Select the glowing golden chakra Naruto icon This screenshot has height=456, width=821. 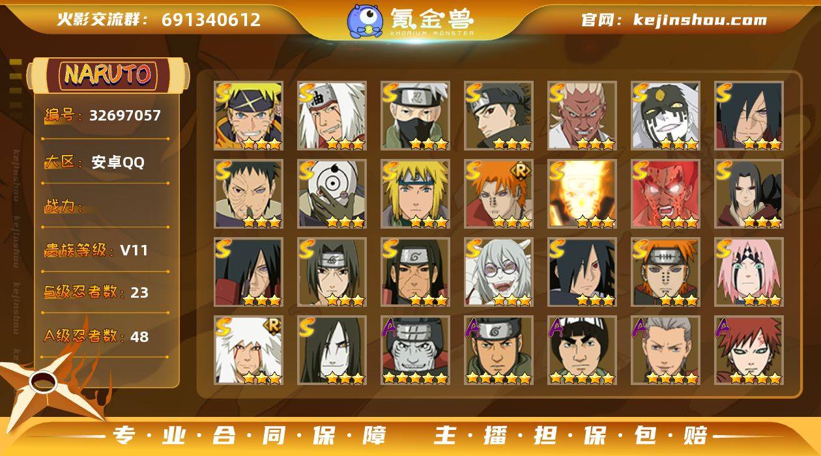[x=582, y=193]
